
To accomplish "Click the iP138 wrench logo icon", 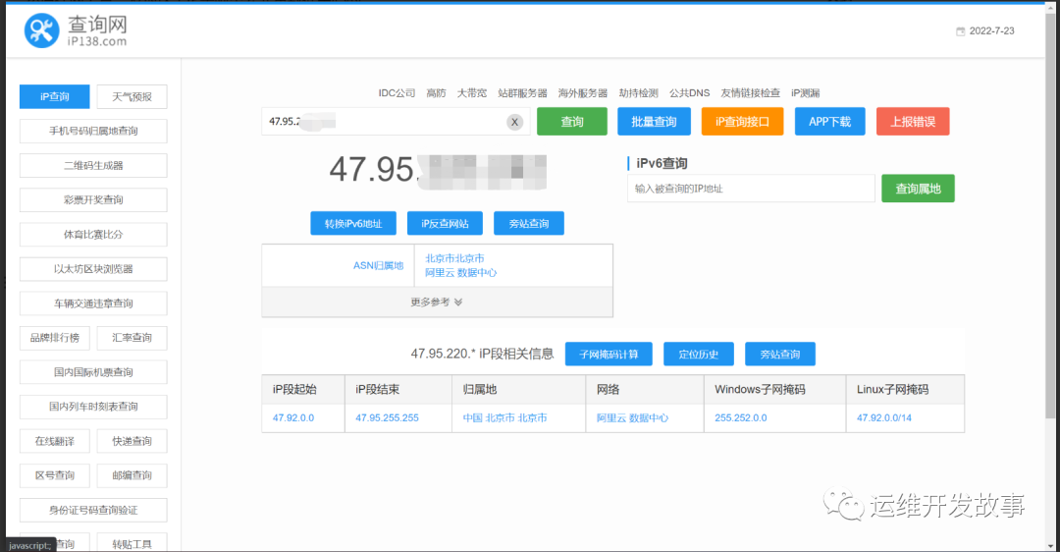I will click(42, 31).
